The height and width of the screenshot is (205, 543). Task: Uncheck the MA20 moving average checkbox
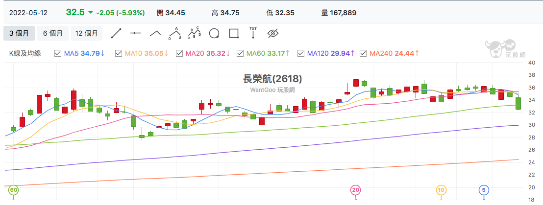tap(179, 54)
